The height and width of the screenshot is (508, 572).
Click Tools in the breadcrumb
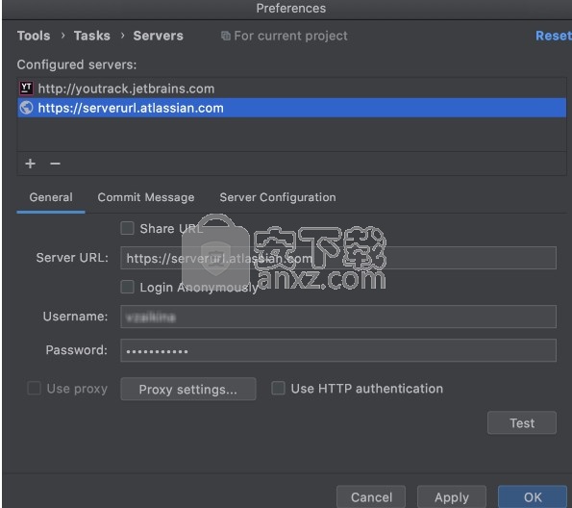pyautogui.click(x=34, y=36)
